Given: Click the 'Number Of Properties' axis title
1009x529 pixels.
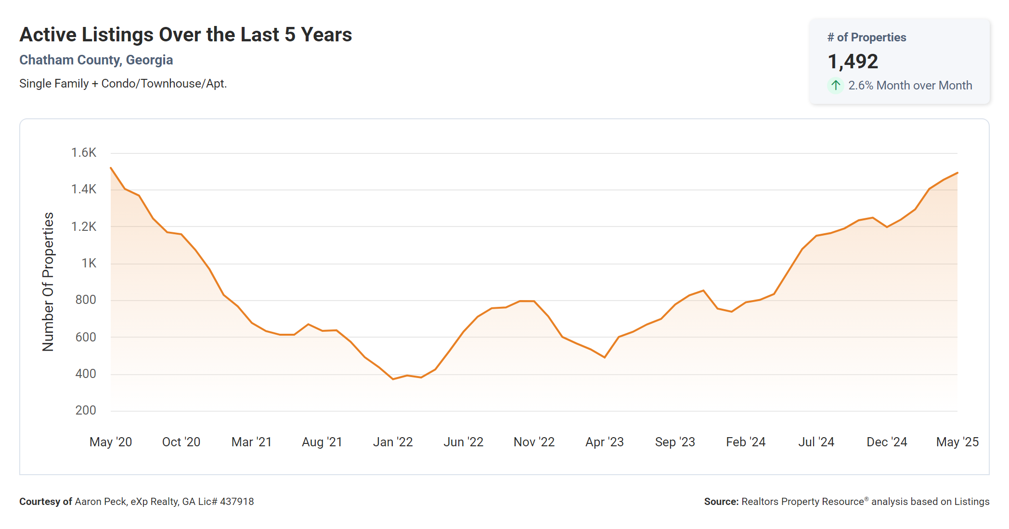Looking at the screenshot, I should tap(48, 282).
